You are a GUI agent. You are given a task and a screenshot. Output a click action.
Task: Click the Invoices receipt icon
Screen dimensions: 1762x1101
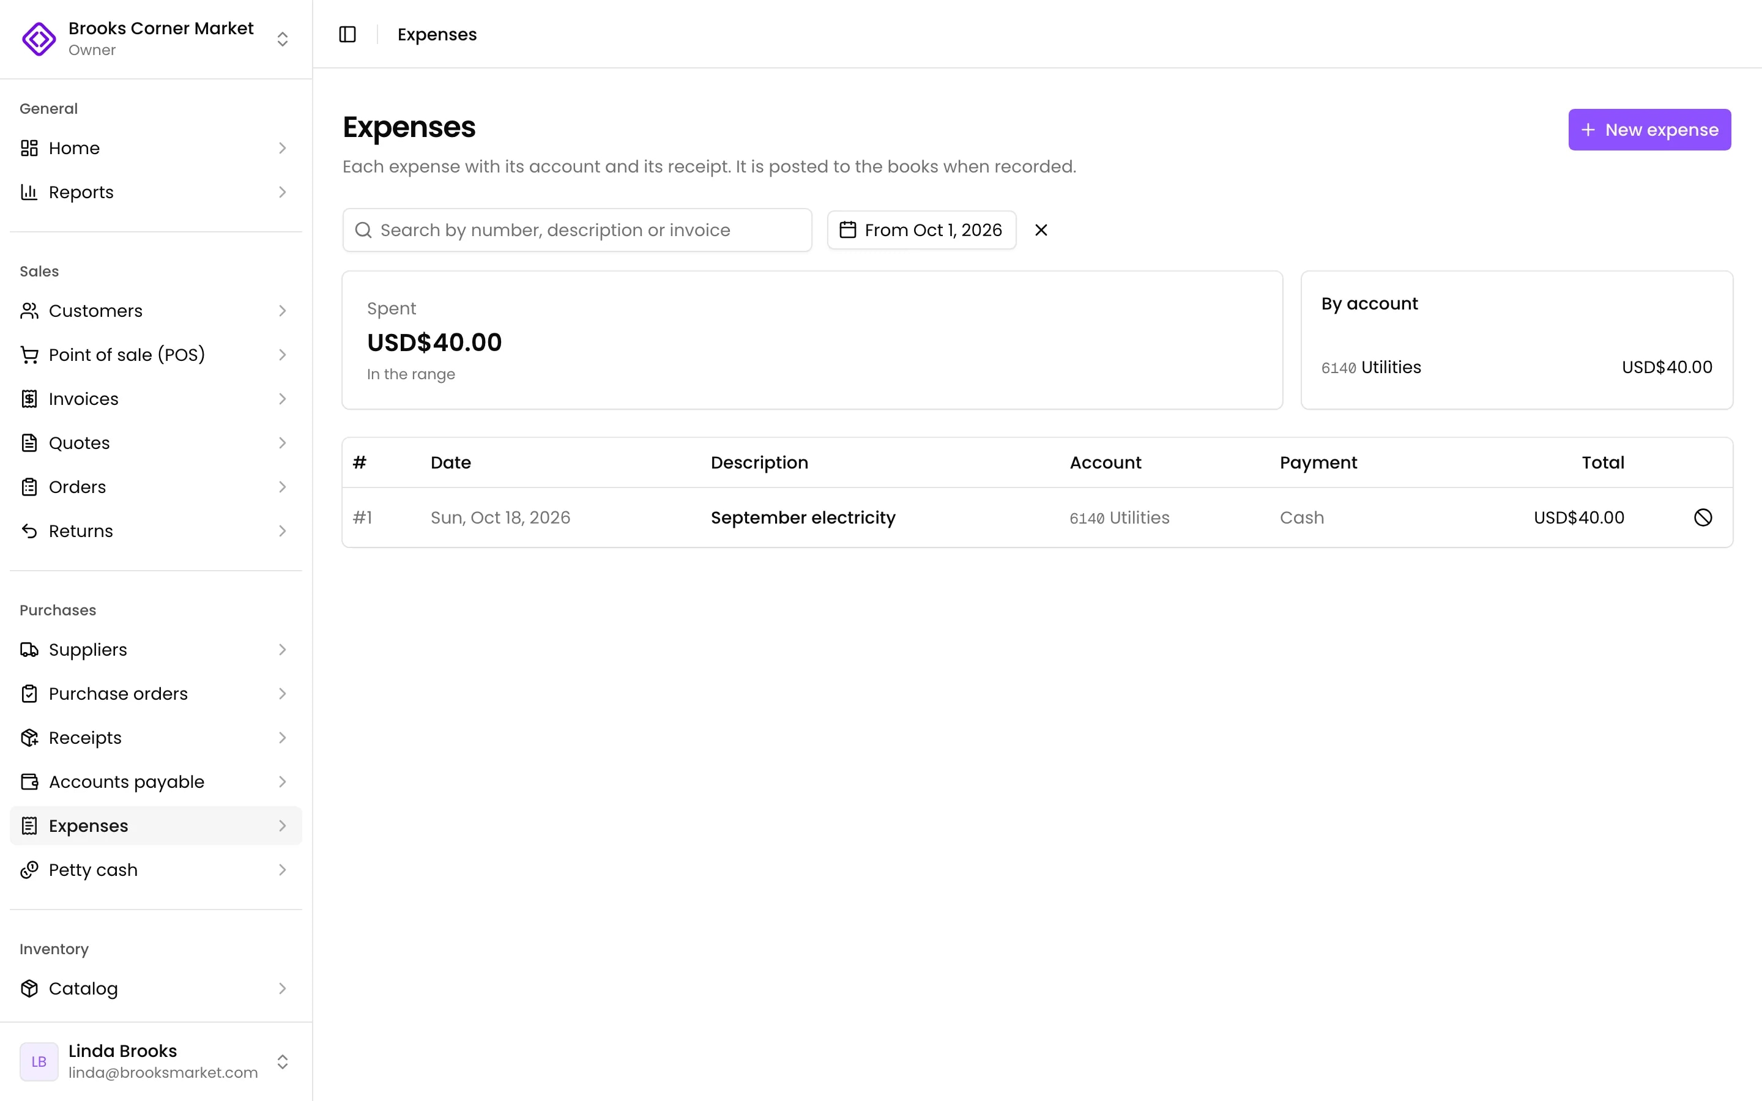(x=29, y=399)
